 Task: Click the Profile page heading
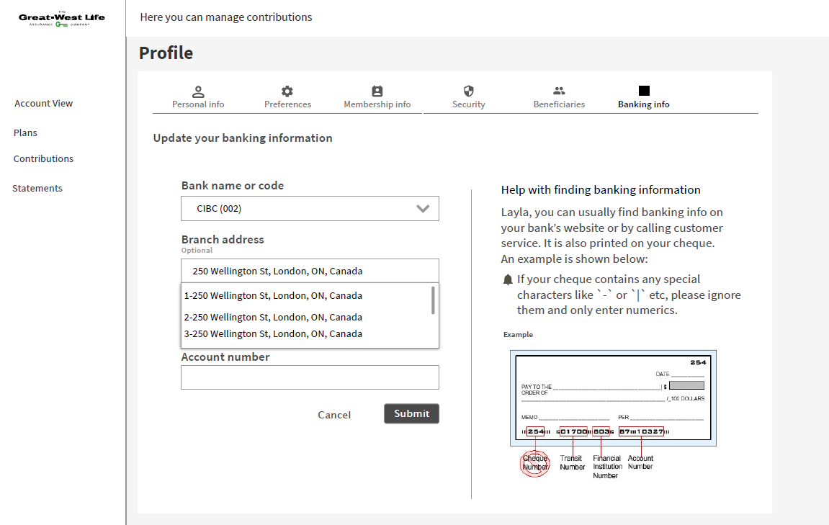[166, 53]
